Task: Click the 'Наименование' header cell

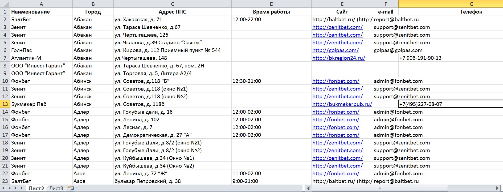Action: click(x=41, y=12)
